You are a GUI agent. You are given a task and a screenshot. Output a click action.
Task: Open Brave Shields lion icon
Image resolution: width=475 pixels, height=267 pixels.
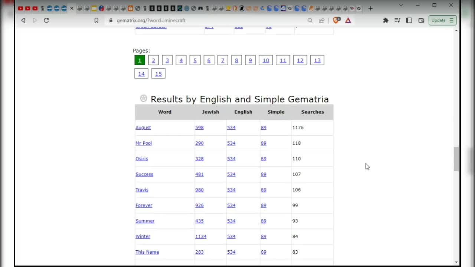tap(336, 20)
